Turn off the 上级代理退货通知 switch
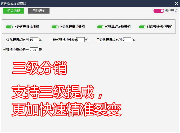Image resolution: width=180 pixels, height=133 pixels. coord(55,27)
